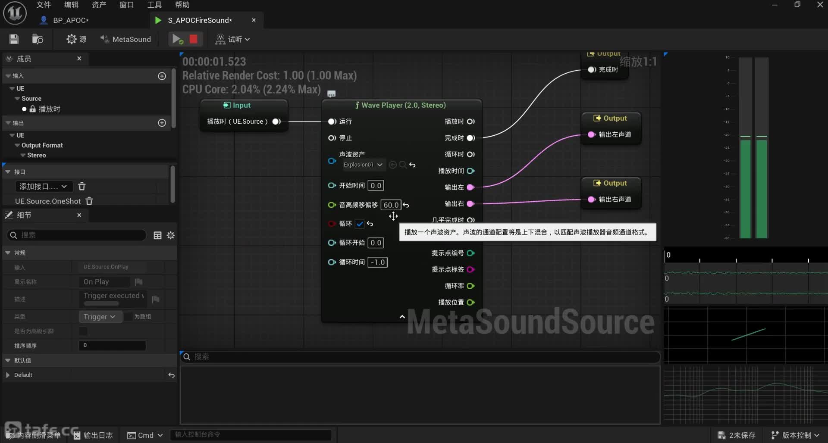Open the Explosion01 wave asset dropdown
Viewport: 828px width, 443px height.
point(363,165)
